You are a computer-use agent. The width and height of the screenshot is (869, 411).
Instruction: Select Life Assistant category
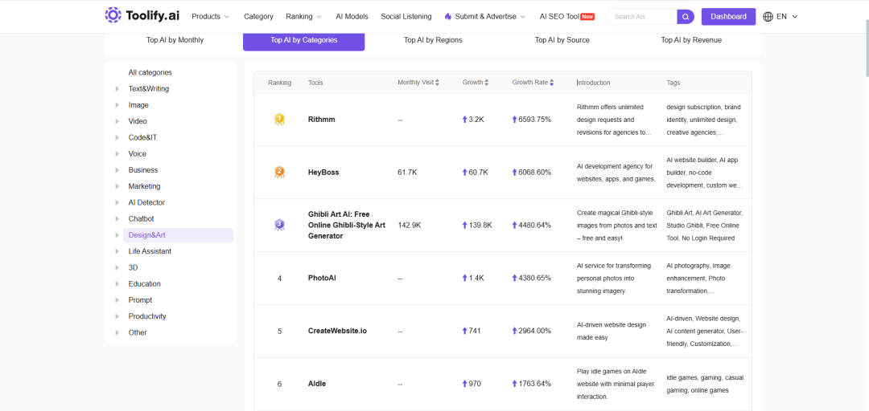[150, 251]
